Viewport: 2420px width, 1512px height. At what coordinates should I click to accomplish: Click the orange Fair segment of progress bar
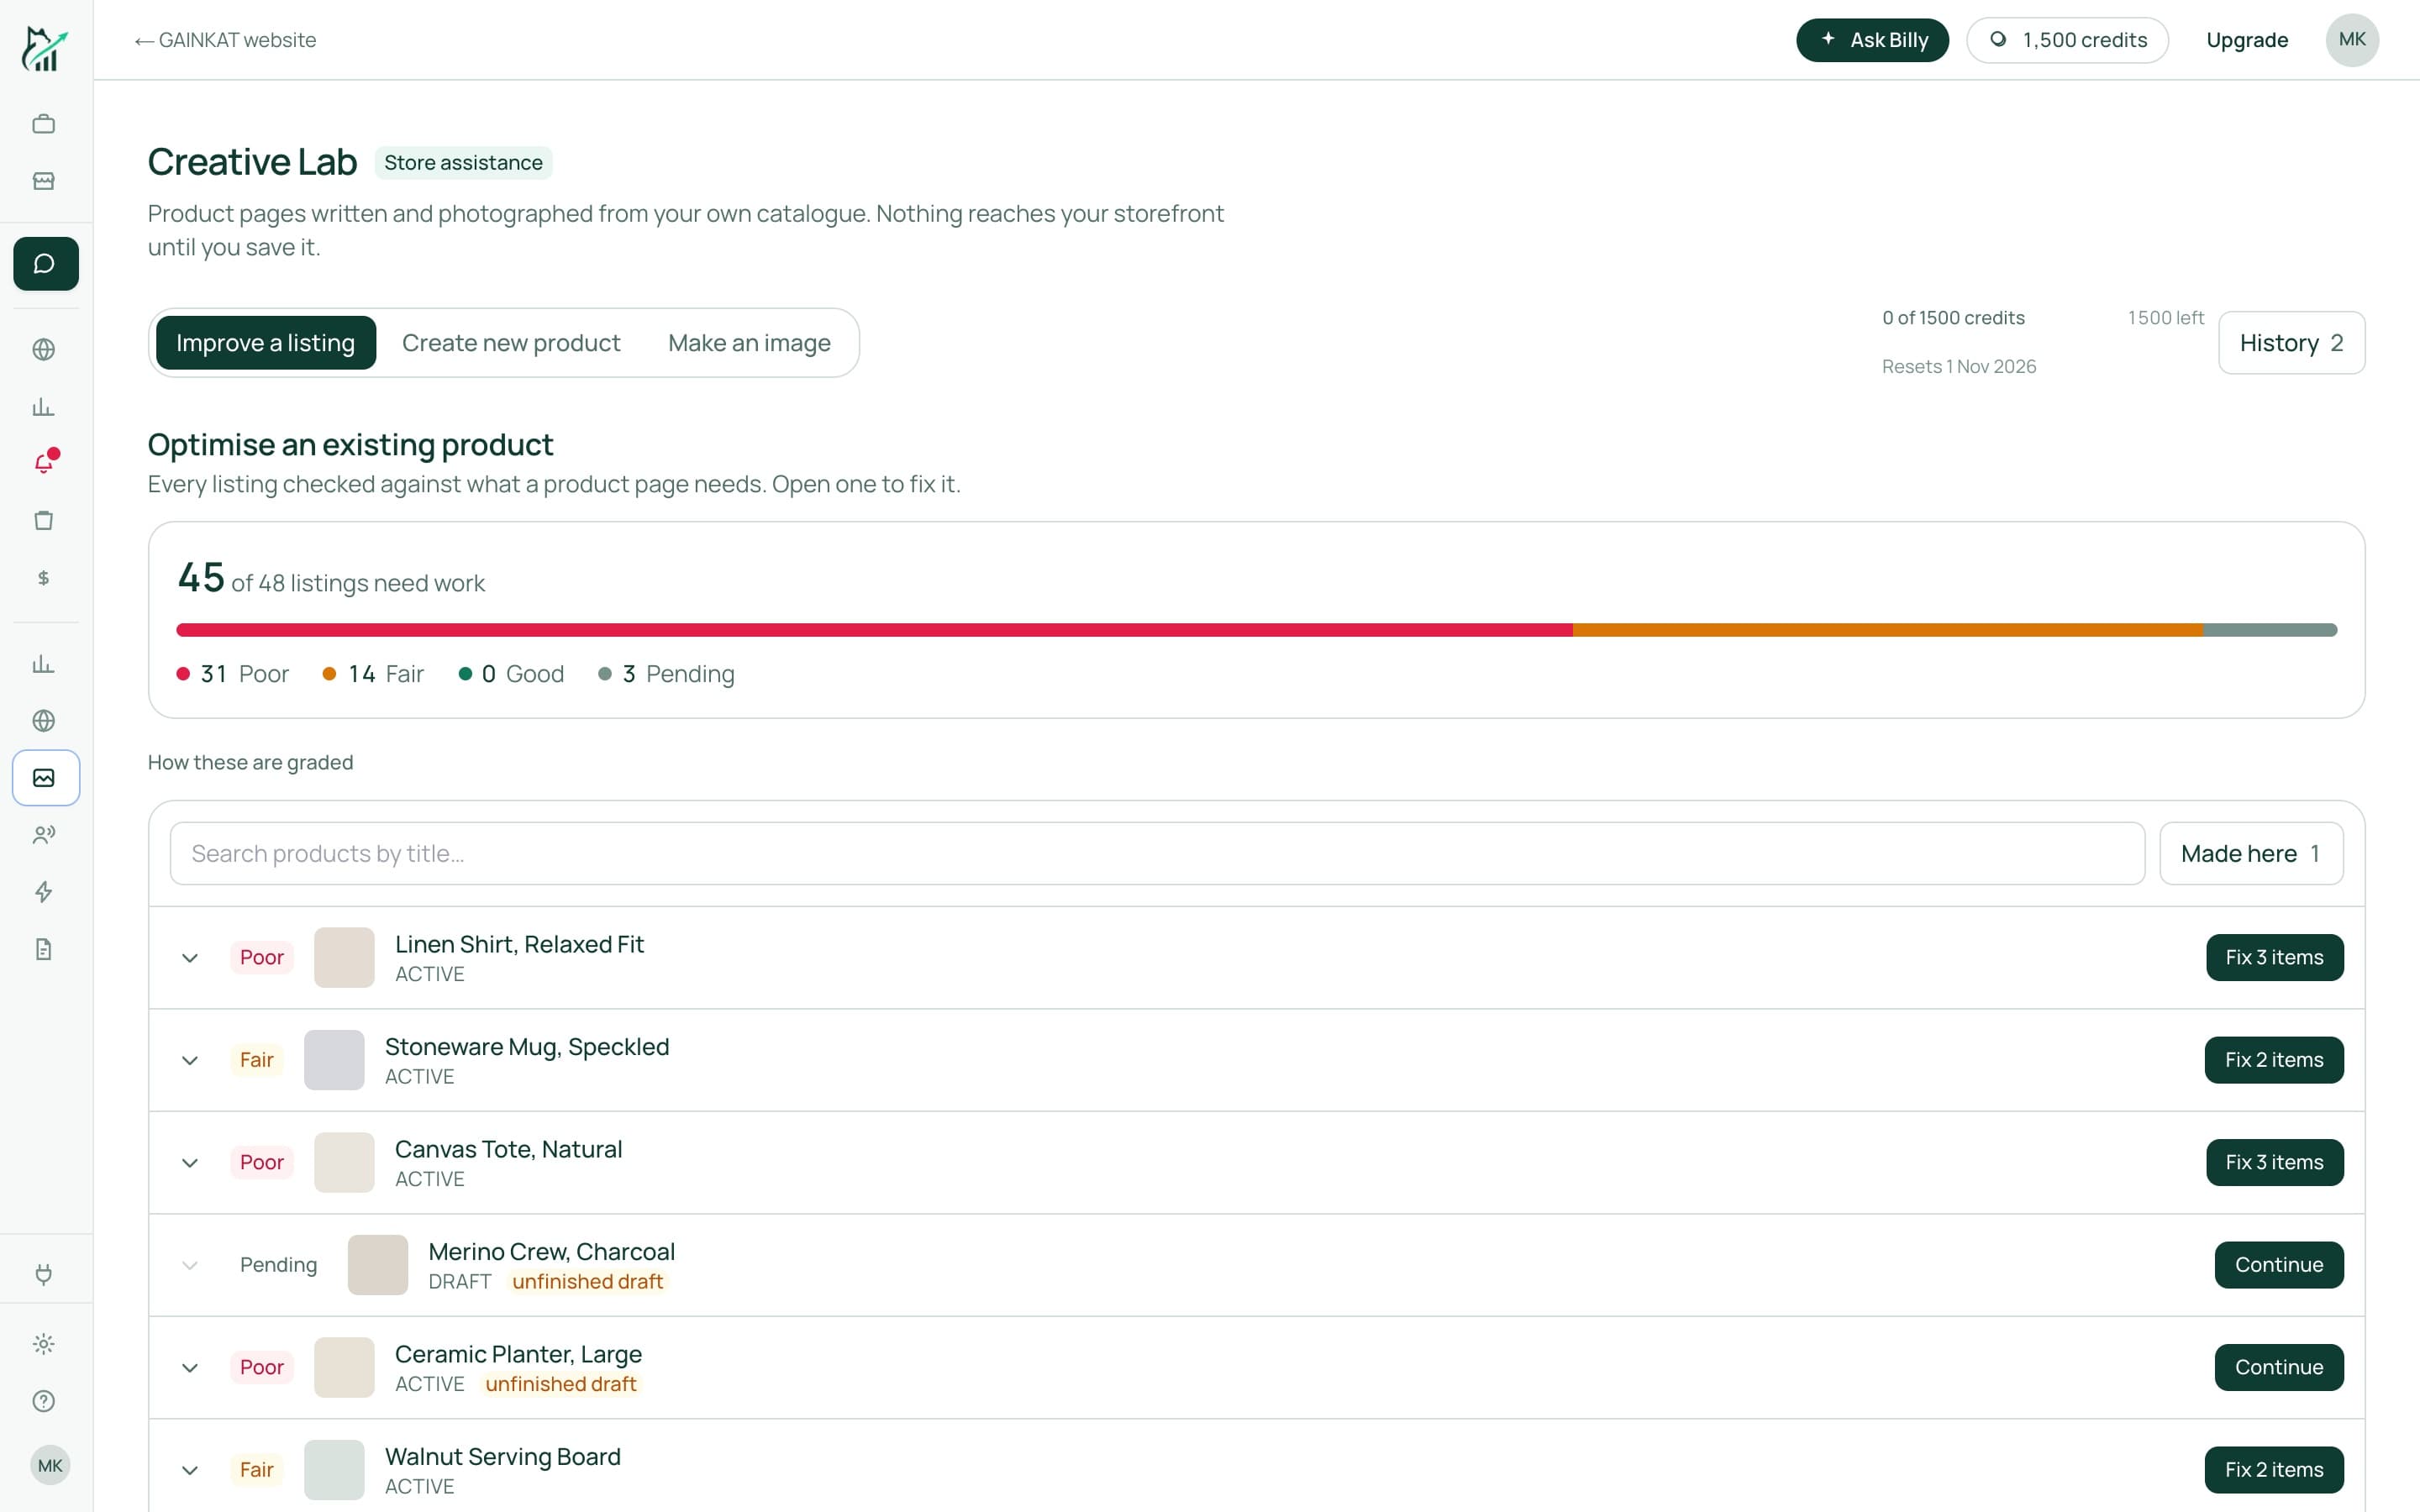pyautogui.click(x=1888, y=630)
